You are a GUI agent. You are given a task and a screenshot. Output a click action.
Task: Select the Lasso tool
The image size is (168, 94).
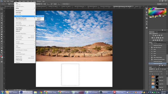2,14
